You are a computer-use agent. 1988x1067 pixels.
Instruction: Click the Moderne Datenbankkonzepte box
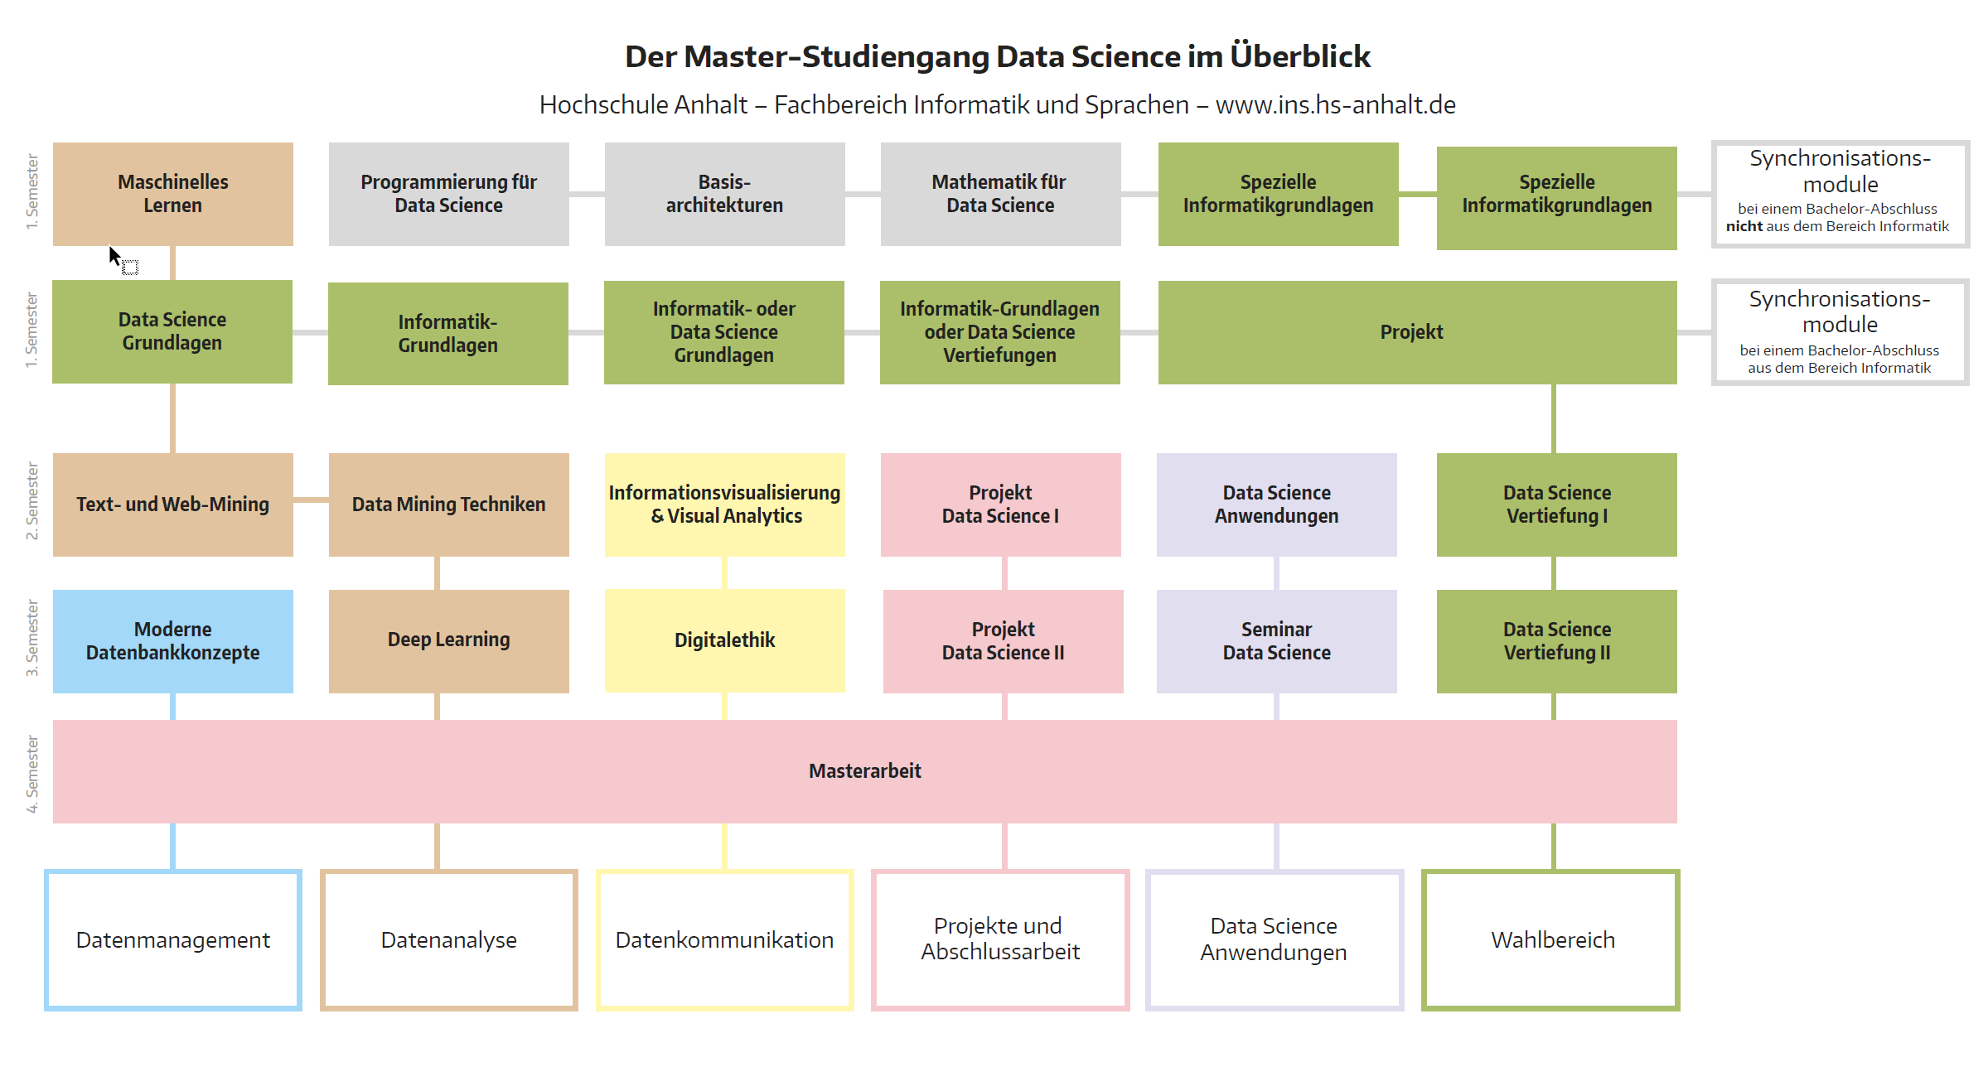pyautogui.click(x=173, y=641)
